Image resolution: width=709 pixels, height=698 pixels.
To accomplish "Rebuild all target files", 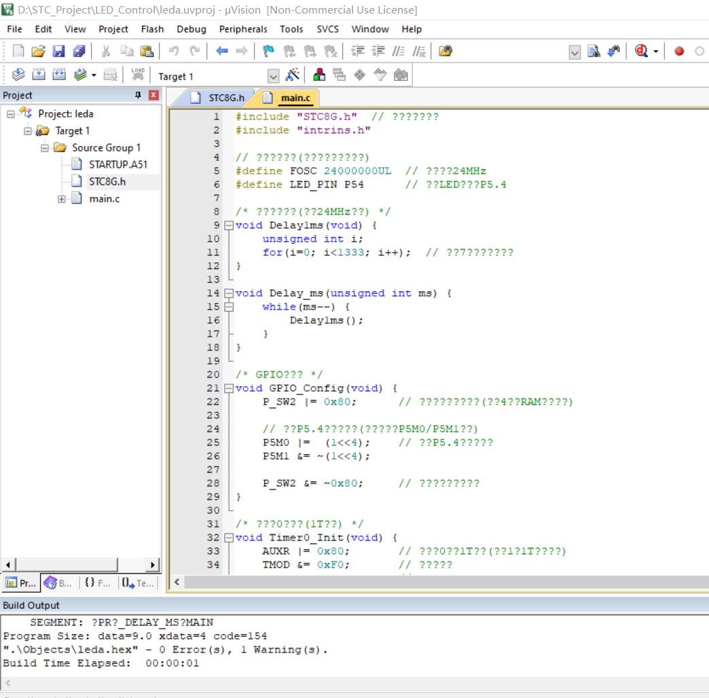I will pyautogui.click(x=59, y=75).
